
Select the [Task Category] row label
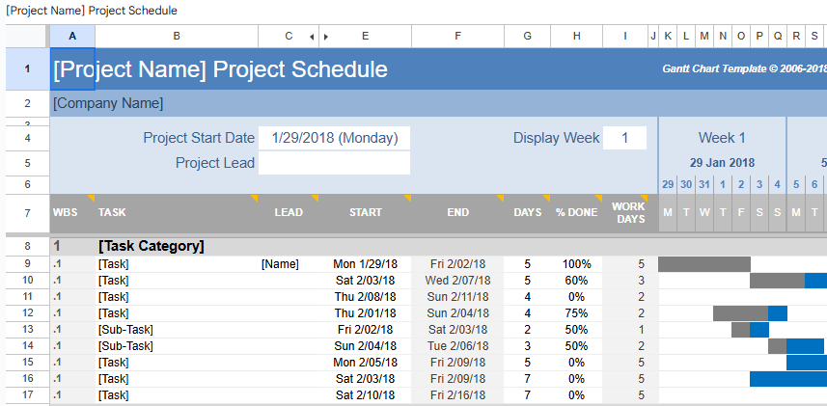(x=151, y=246)
